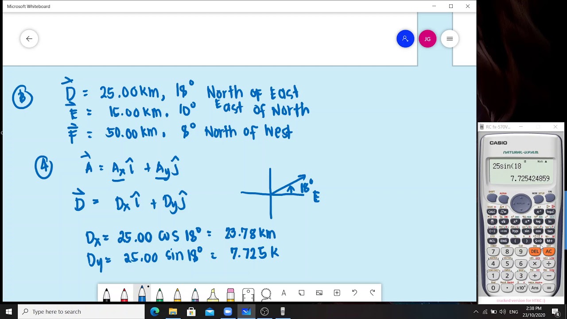Open the insert plus menu
Viewport: 567px width, 319px height.
[x=337, y=293]
